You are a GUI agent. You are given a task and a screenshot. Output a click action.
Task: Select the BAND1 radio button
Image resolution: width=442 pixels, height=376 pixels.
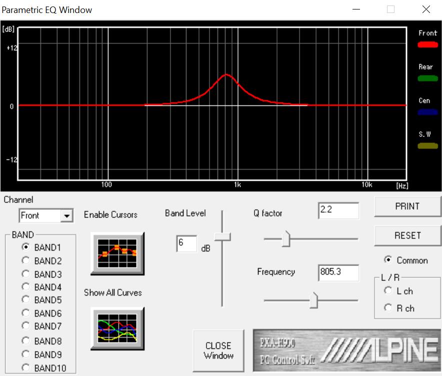tap(25, 247)
